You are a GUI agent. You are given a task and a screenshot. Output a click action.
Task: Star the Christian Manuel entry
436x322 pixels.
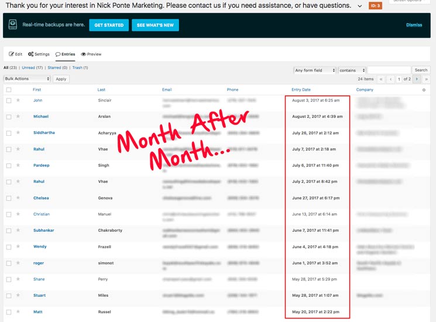[18, 214]
